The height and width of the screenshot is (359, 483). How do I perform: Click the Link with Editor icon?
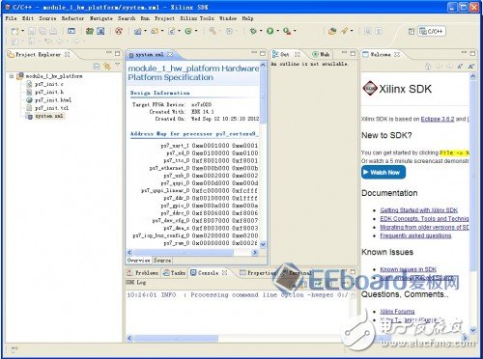[x=107, y=67]
